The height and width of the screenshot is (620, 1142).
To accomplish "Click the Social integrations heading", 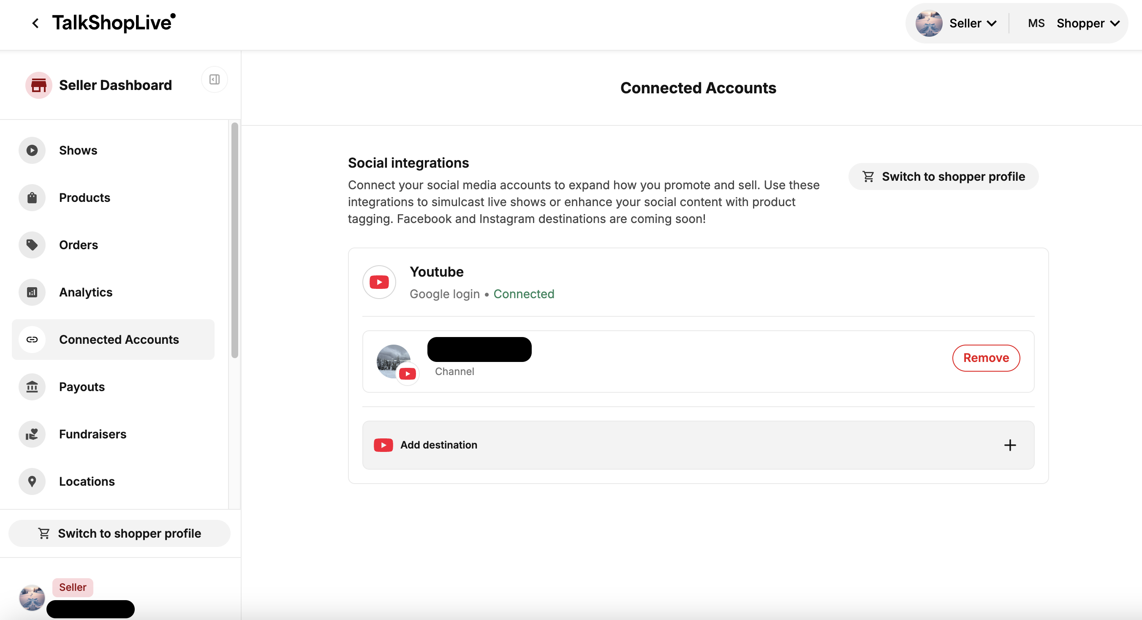I will (x=408, y=163).
